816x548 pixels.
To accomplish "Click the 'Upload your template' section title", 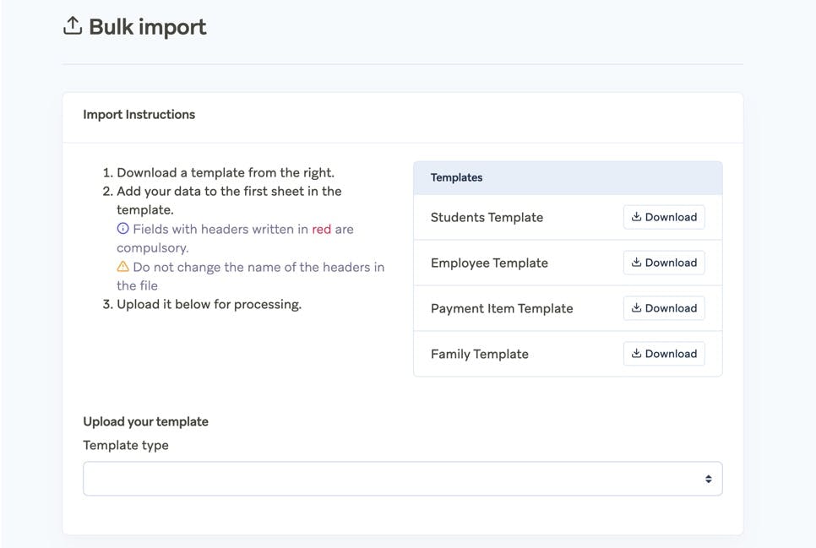I will pos(145,421).
